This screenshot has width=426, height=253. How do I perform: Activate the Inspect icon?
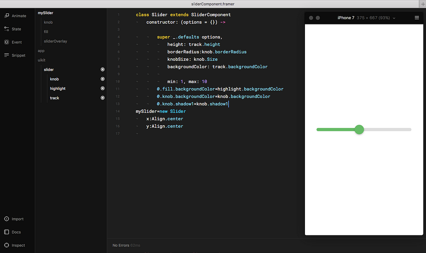pyautogui.click(x=6, y=245)
